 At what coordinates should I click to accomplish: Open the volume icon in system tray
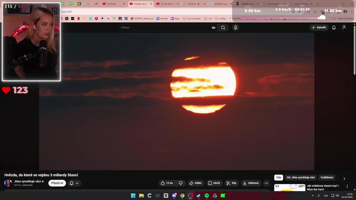point(337,196)
